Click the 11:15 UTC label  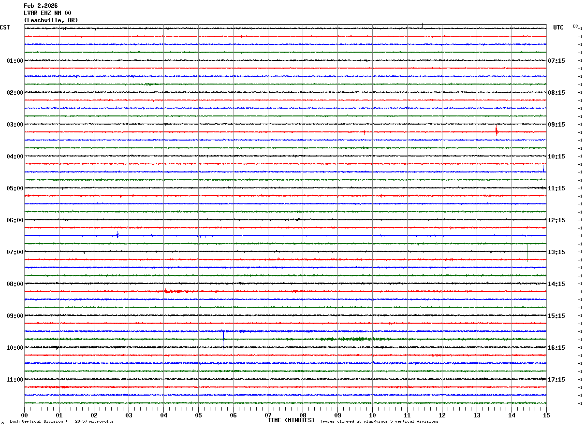tap(556, 188)
